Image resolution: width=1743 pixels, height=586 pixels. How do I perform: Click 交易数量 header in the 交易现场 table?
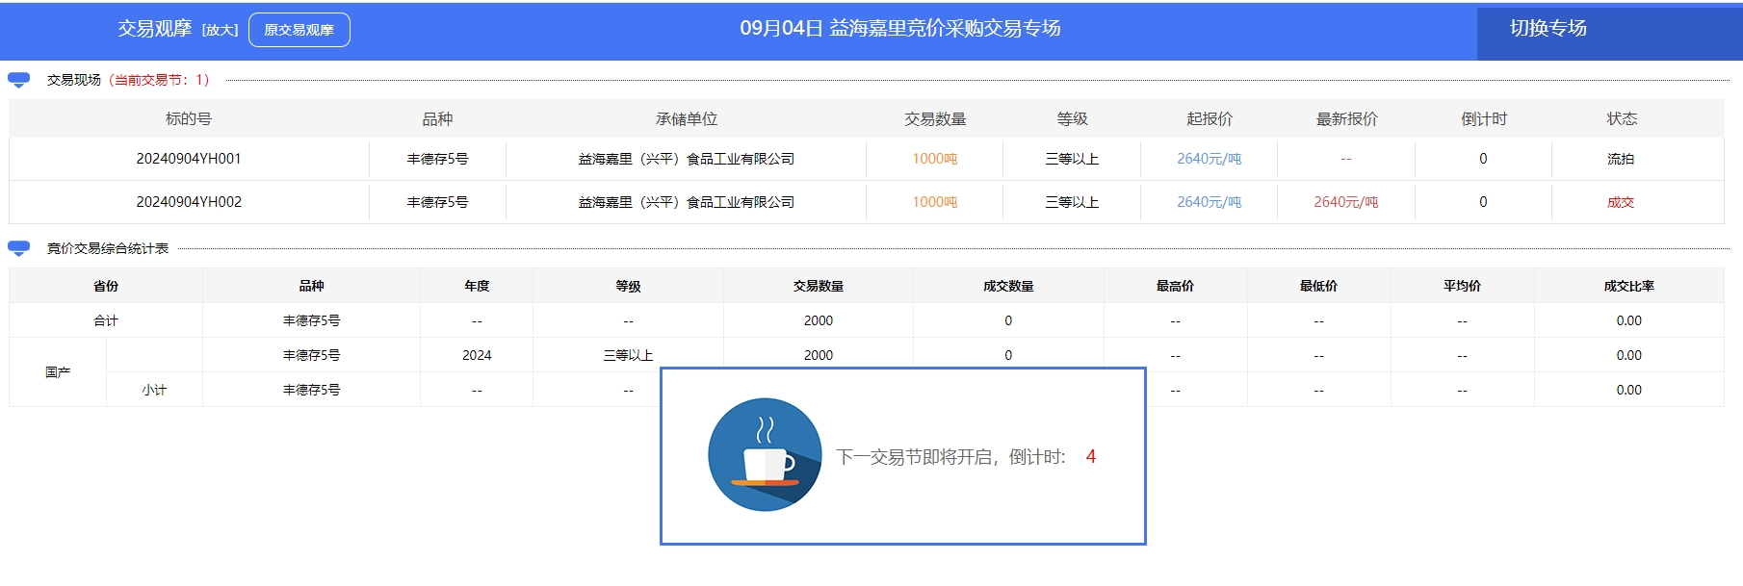tap(935, 119)
